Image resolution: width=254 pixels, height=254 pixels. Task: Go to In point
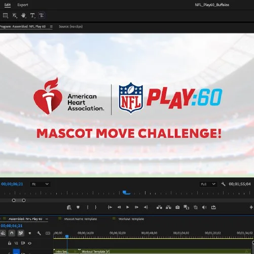[110, 207]
